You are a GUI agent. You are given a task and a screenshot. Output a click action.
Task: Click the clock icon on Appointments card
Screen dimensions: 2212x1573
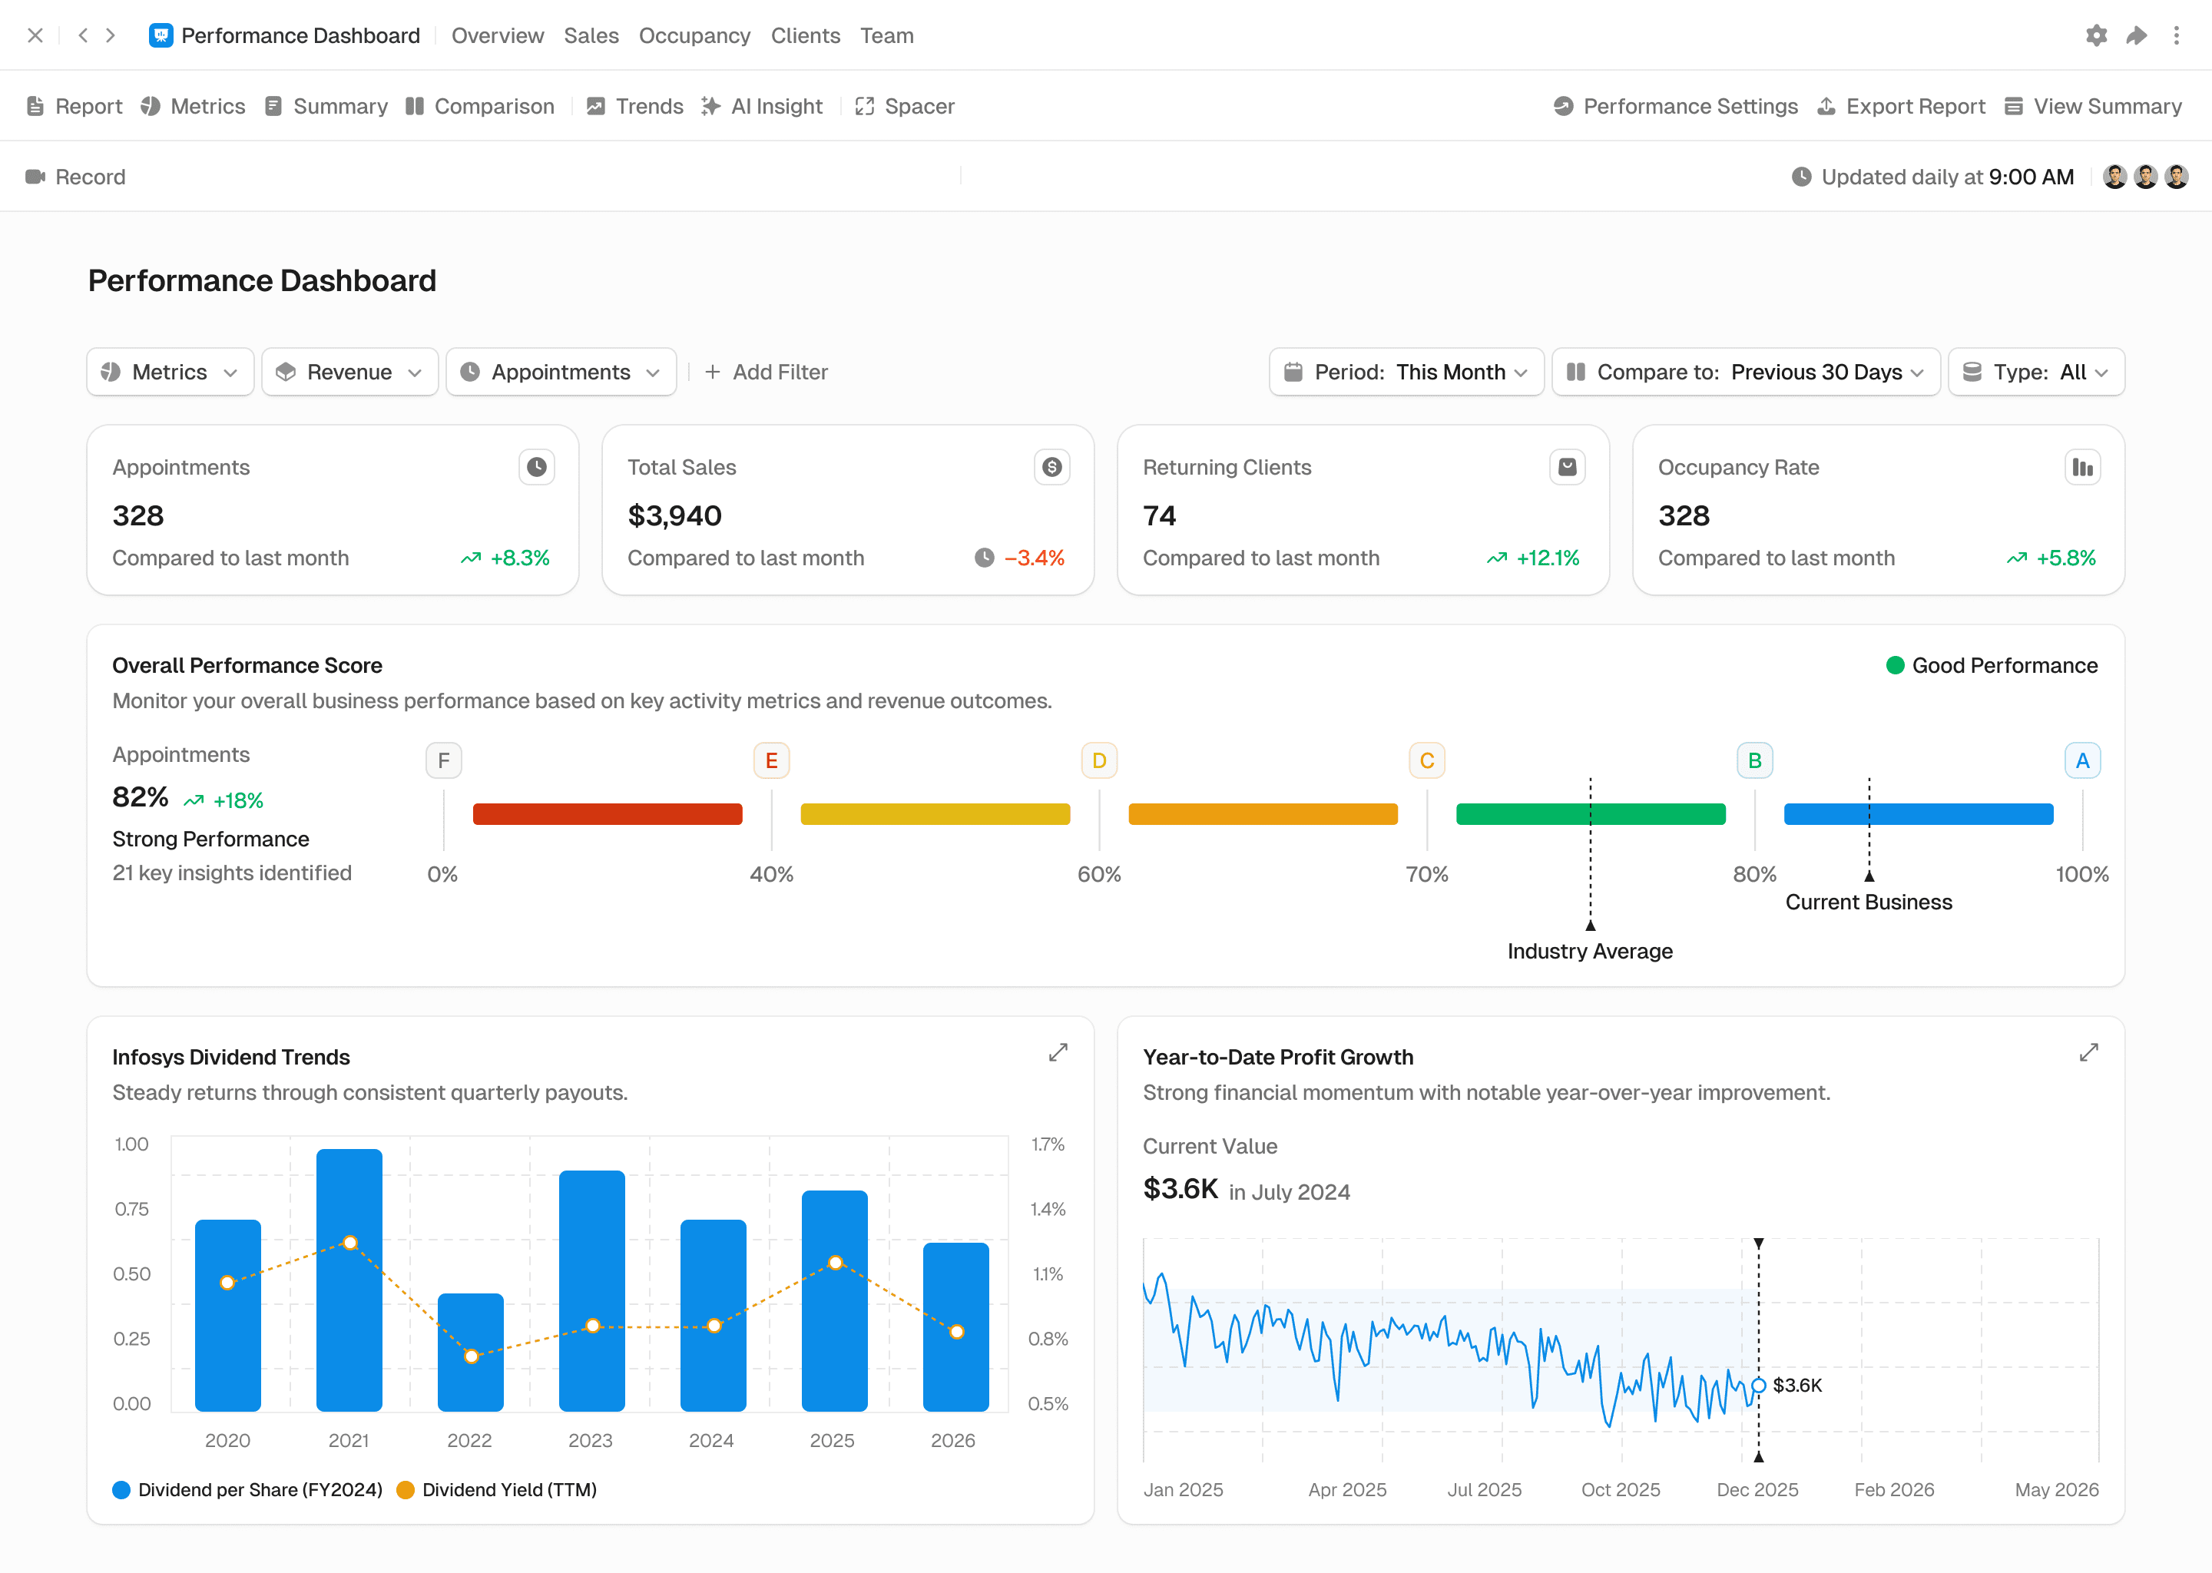point(537,467)
